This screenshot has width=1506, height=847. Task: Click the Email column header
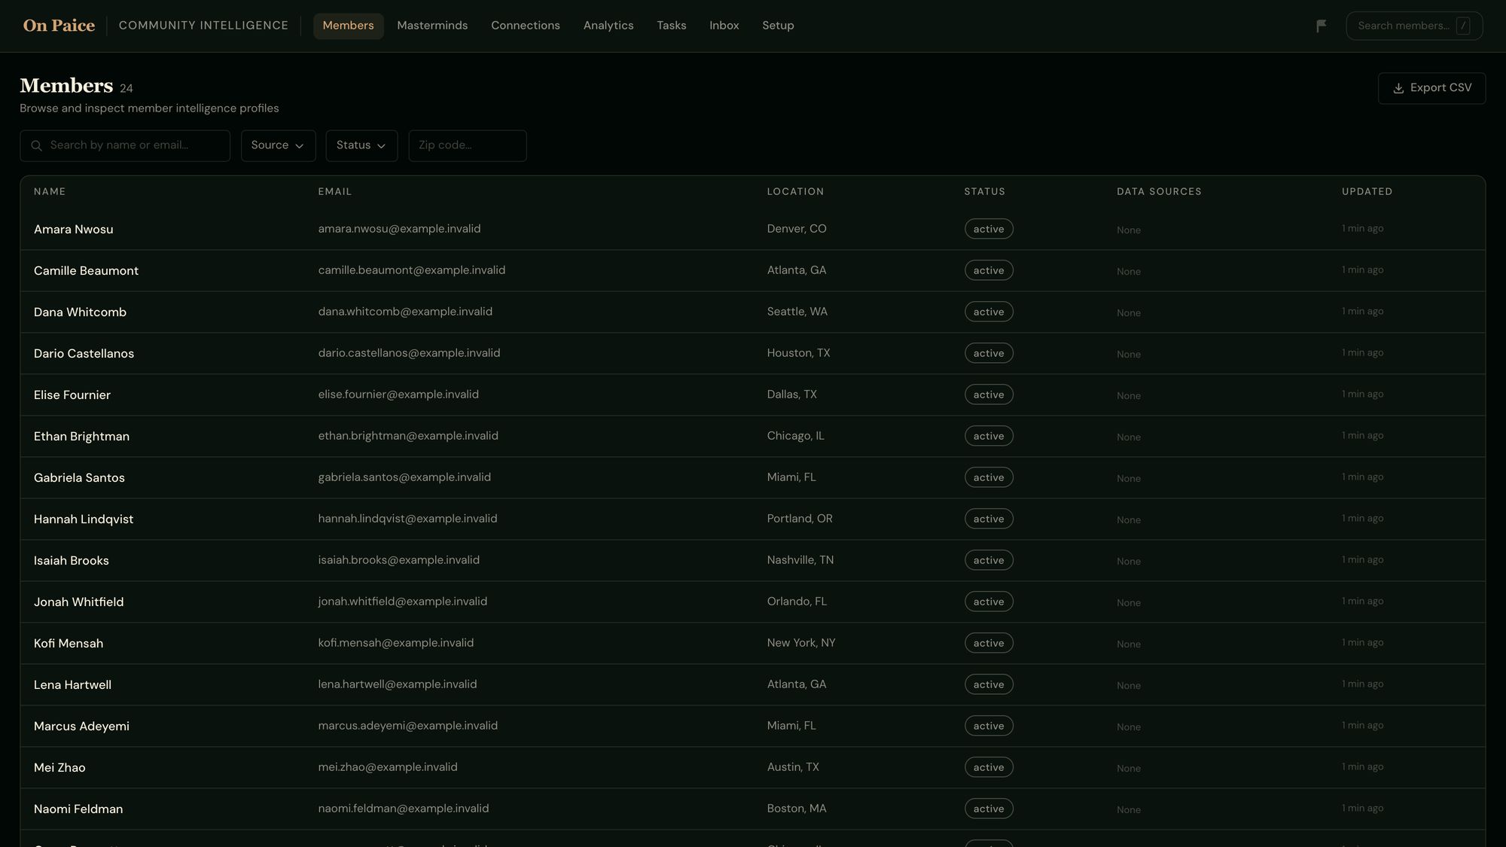point(335,192)
